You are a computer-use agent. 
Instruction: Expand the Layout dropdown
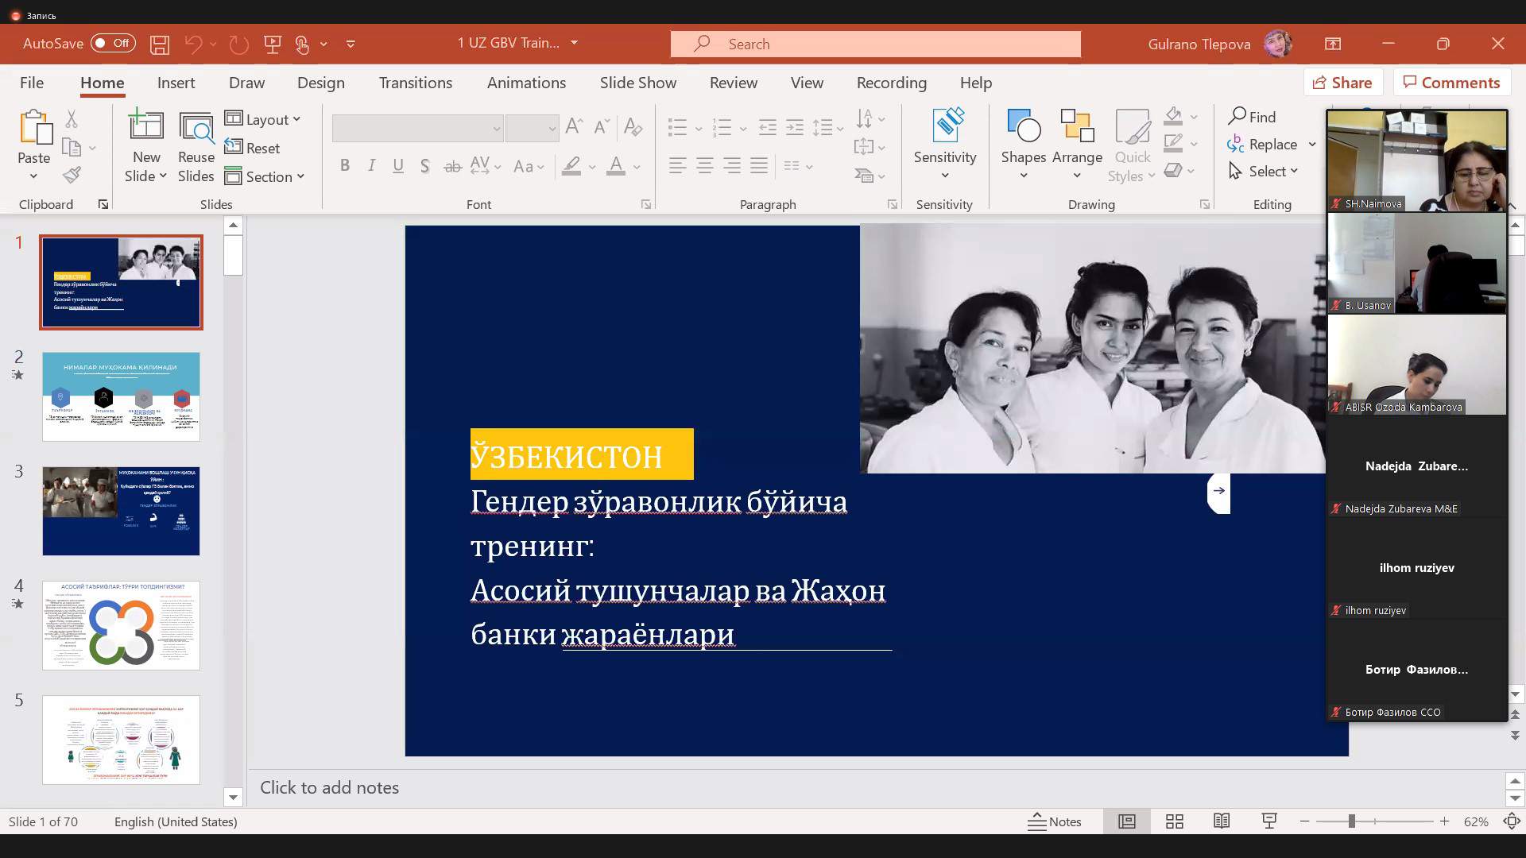(263, 119)
